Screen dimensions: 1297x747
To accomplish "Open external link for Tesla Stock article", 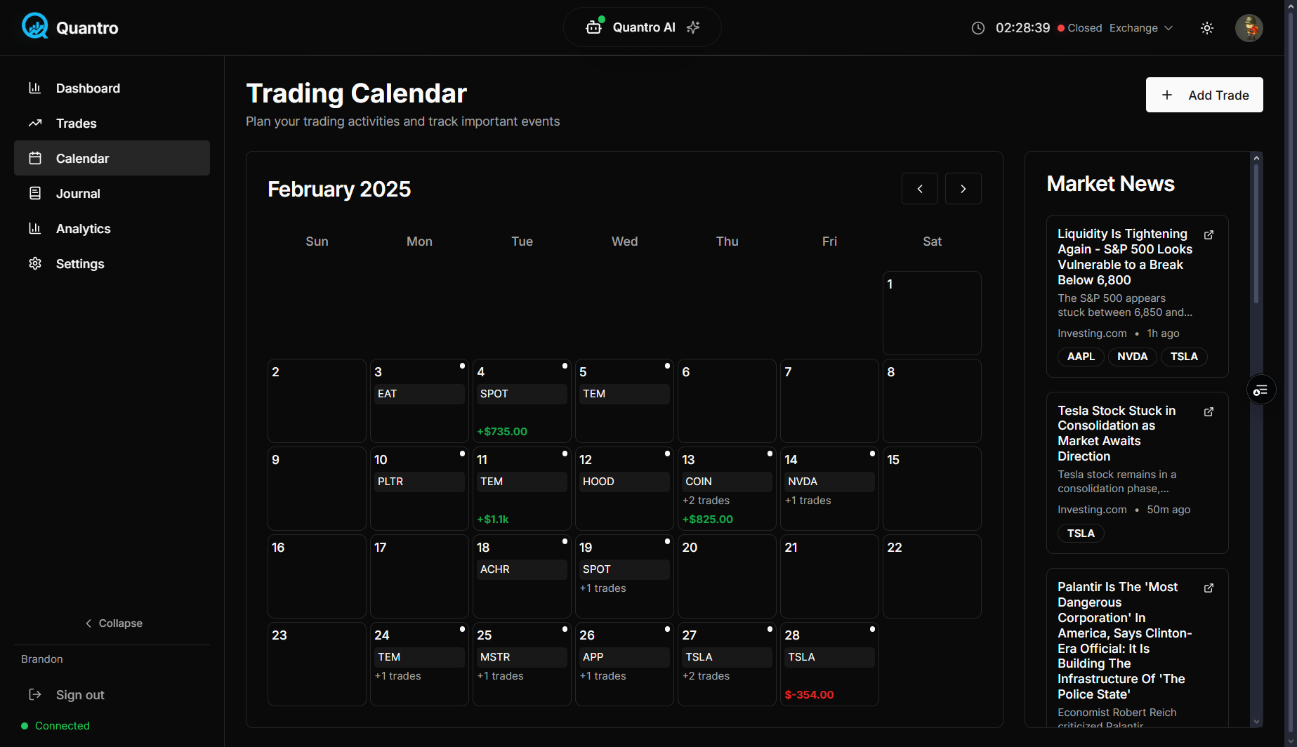I will click(1209, 411).
